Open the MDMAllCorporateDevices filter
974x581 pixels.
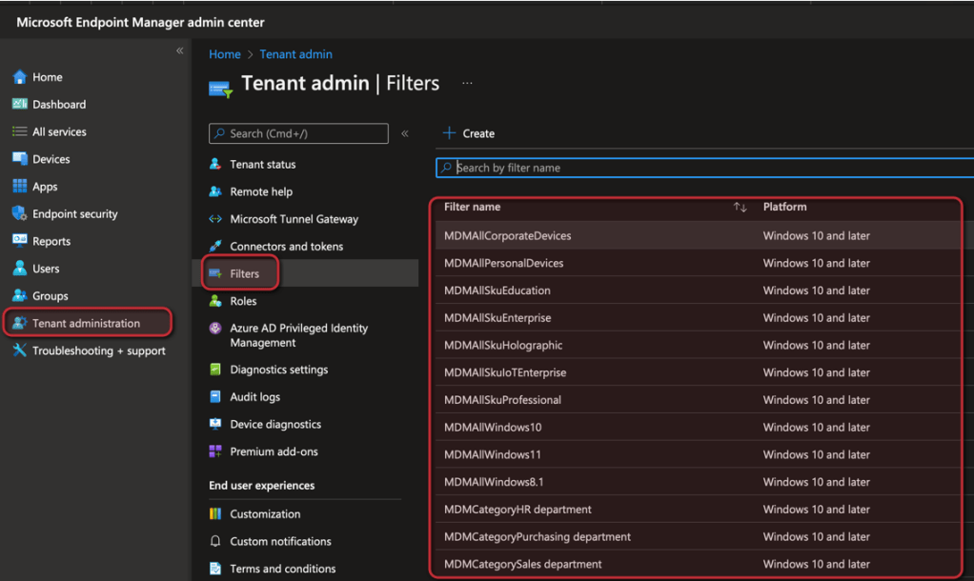tap(507, 236)
